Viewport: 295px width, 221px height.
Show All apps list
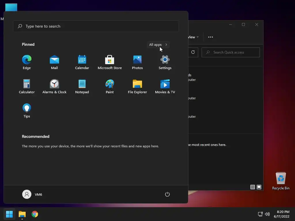point(158,45)
